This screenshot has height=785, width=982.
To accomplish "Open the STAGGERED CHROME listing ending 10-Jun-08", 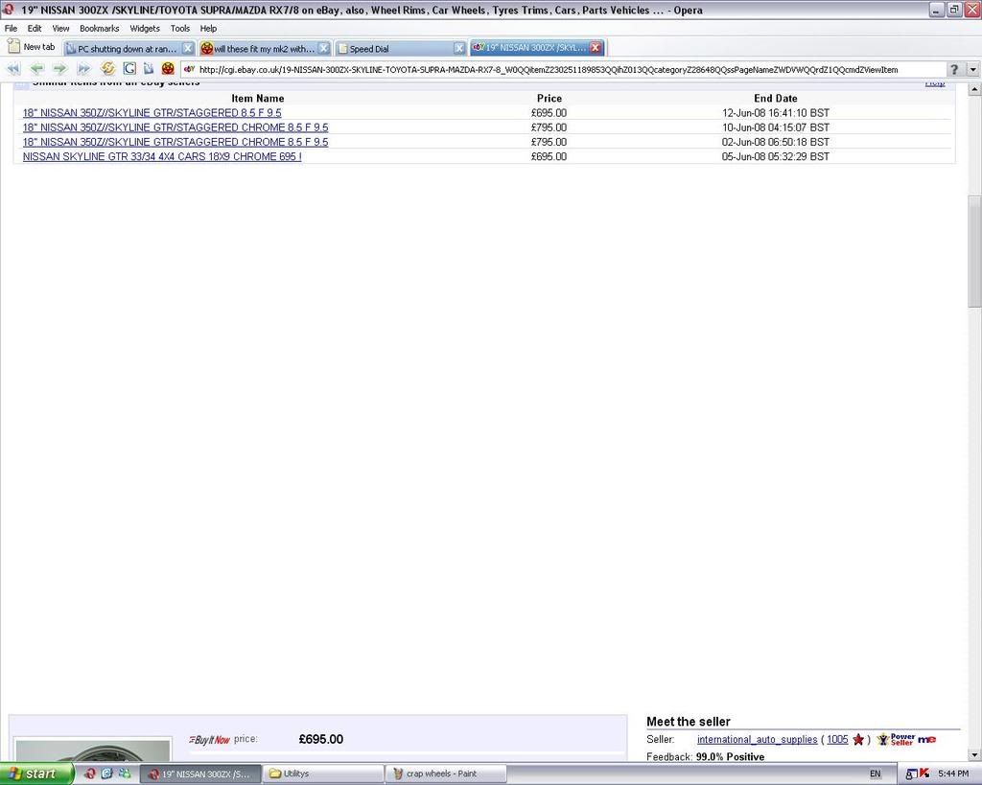I will click(175, 127).
